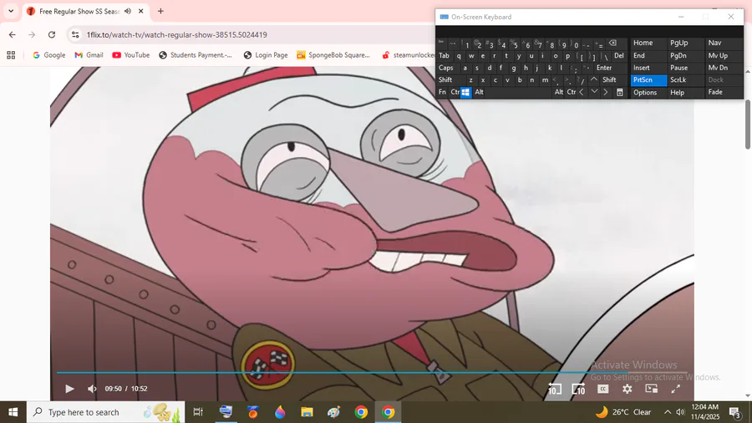Click the PrtScn key on On-Screen Keyboard

pos(648,80)
